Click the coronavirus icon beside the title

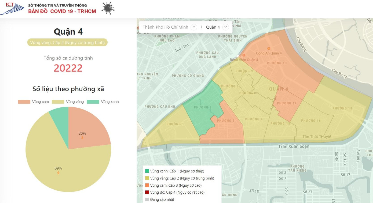(x=108, y=8)
